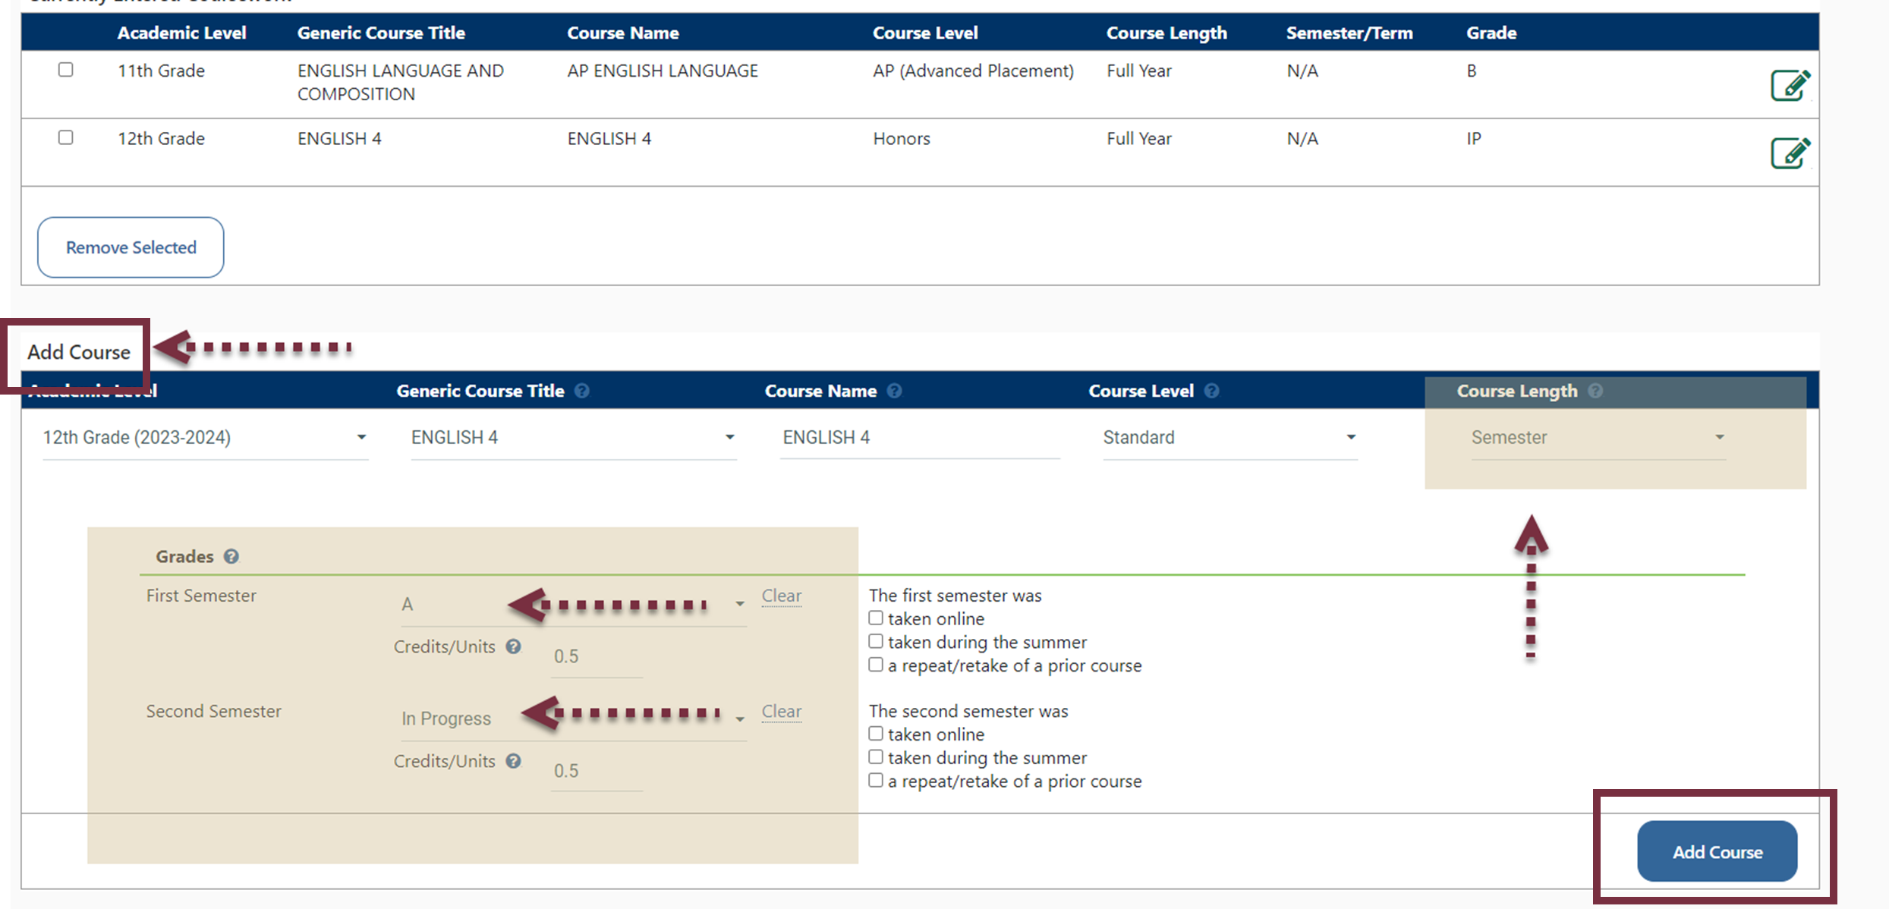Open the Academic Level dropdown
1889x909 pixels.
[x=205, y=438]
